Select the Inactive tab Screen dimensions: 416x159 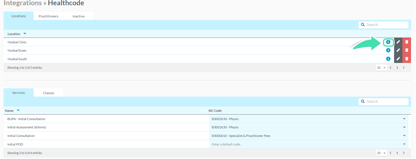(x=78, y=16)
